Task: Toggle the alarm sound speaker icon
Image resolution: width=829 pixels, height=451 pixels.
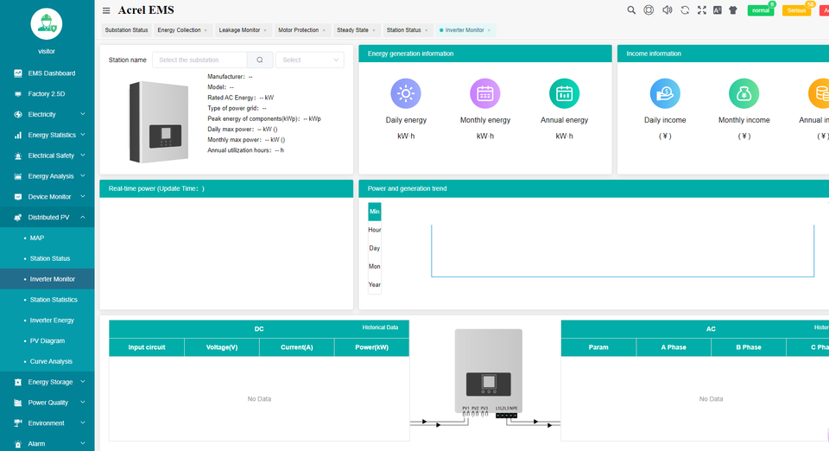Action: [667, 10]
